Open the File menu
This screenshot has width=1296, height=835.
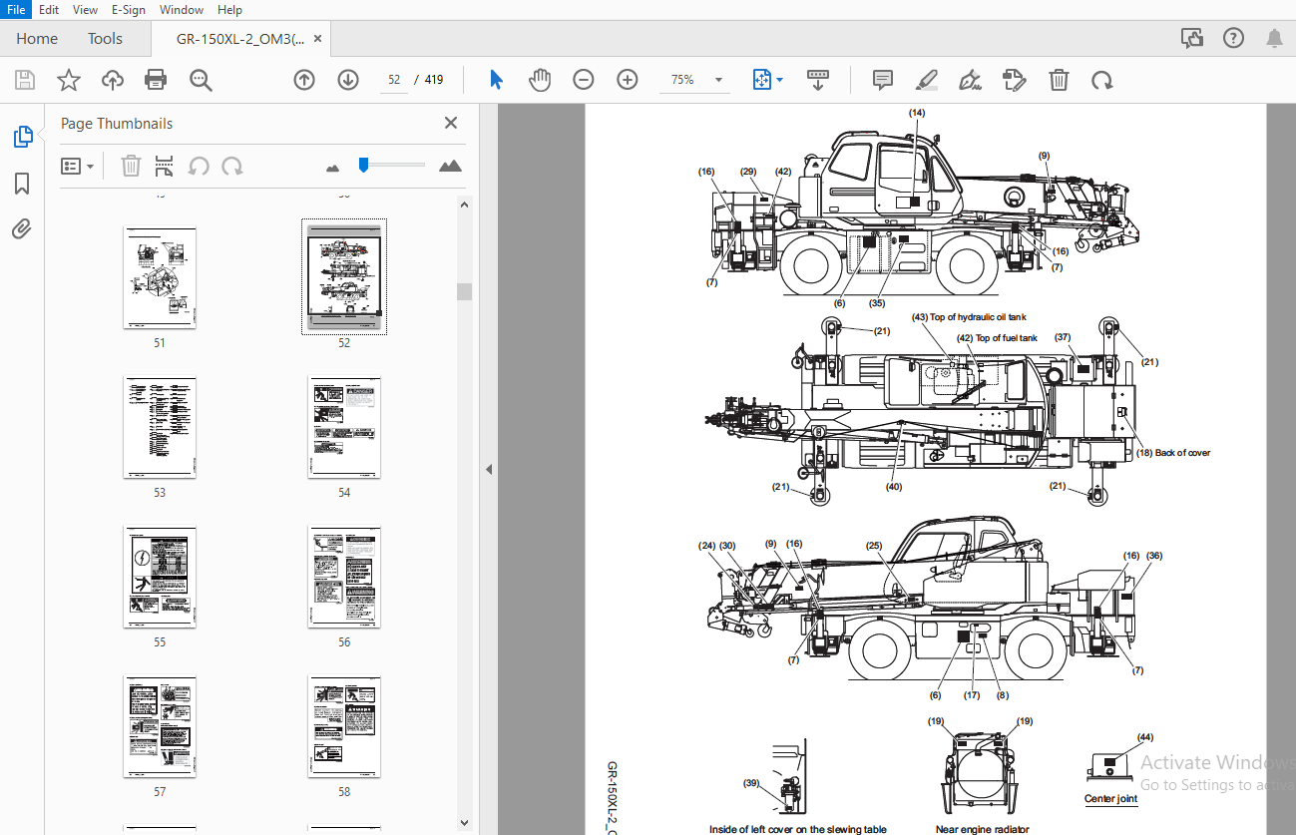pyautogui.click(x=18, y=9)
